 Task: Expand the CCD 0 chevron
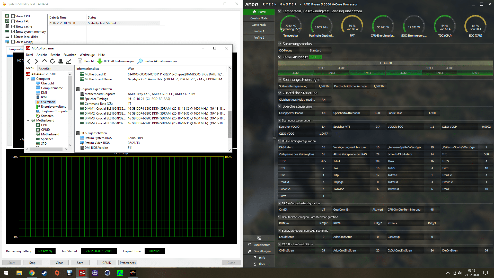pyautogui.click(x=381, y=63)
